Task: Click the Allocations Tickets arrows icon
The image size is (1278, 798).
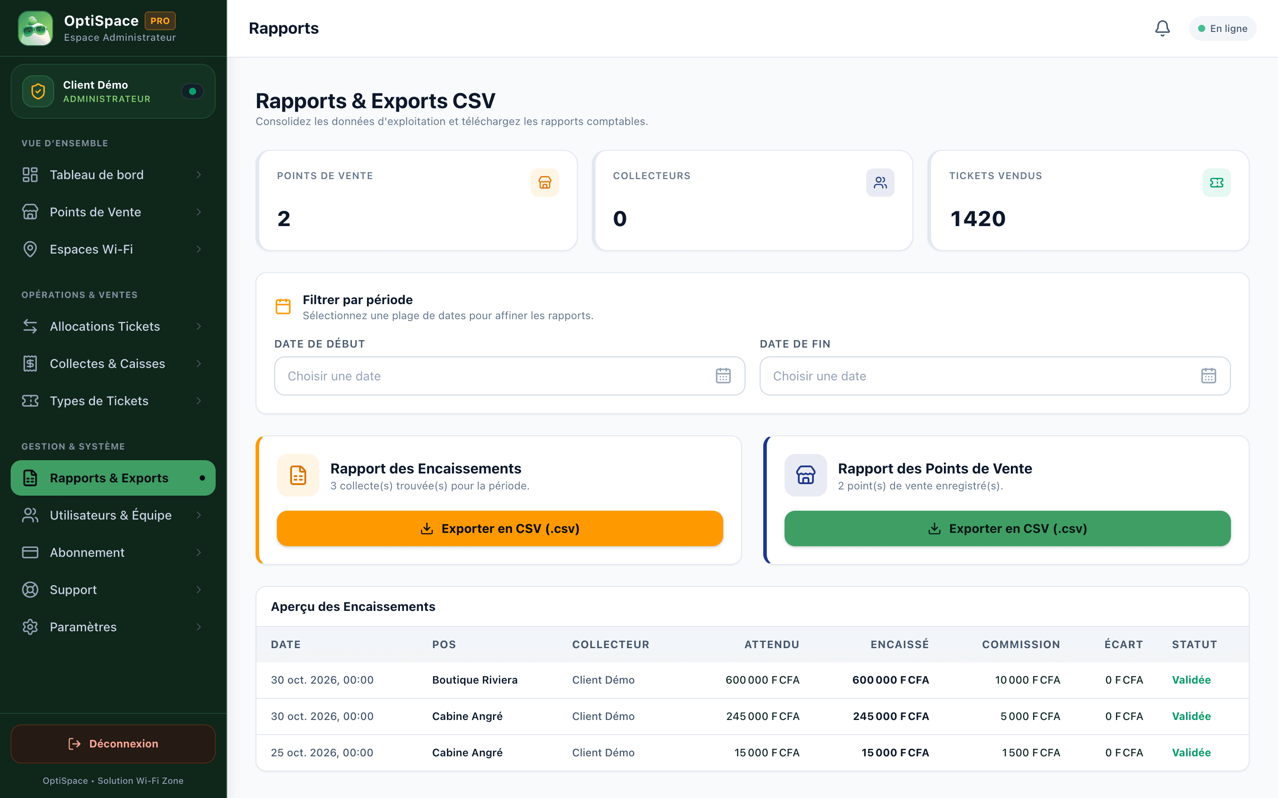Action: 30,326
